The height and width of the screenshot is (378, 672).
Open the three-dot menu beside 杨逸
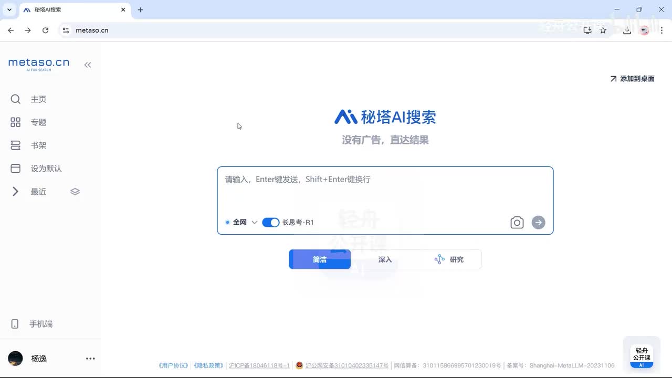pyautogui.click(x=90, y=359)
